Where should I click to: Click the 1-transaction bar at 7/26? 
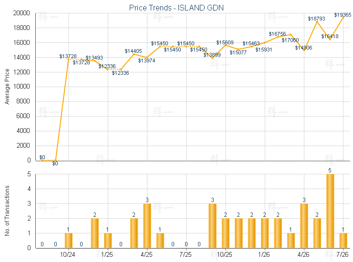pyautogui.click(x=343, y=241)
